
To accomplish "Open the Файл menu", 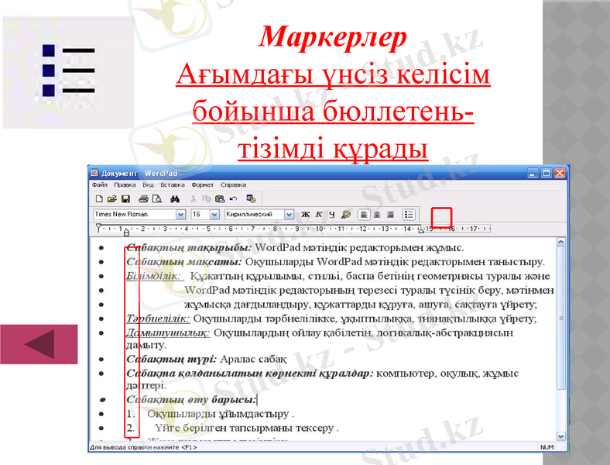I will (100, 185).
